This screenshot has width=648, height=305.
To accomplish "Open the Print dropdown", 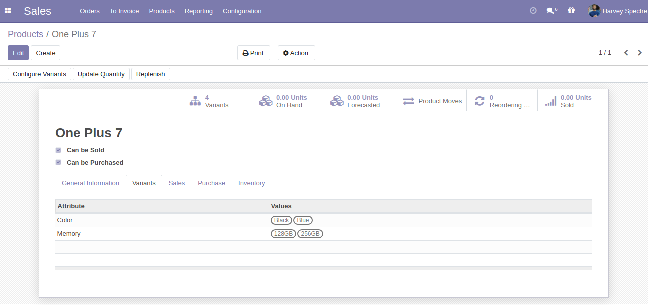I will tap(253, 53).
